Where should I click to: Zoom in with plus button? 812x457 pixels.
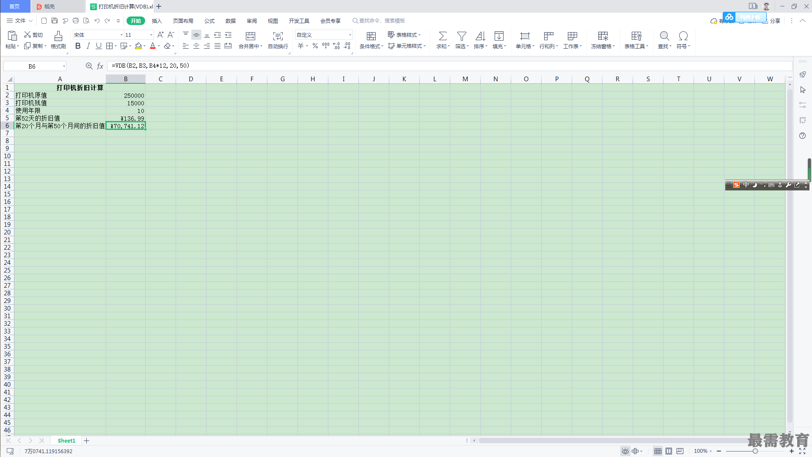[x=792, y=451]
